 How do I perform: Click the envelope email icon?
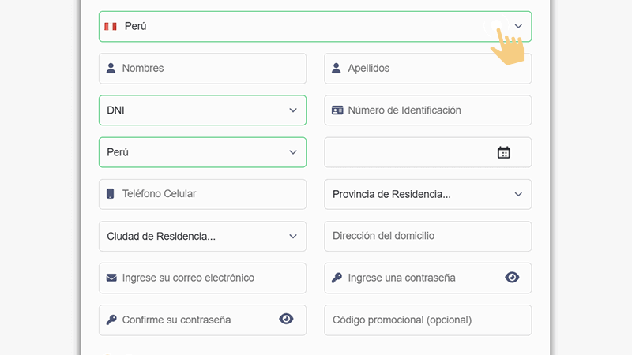(111, 278)
